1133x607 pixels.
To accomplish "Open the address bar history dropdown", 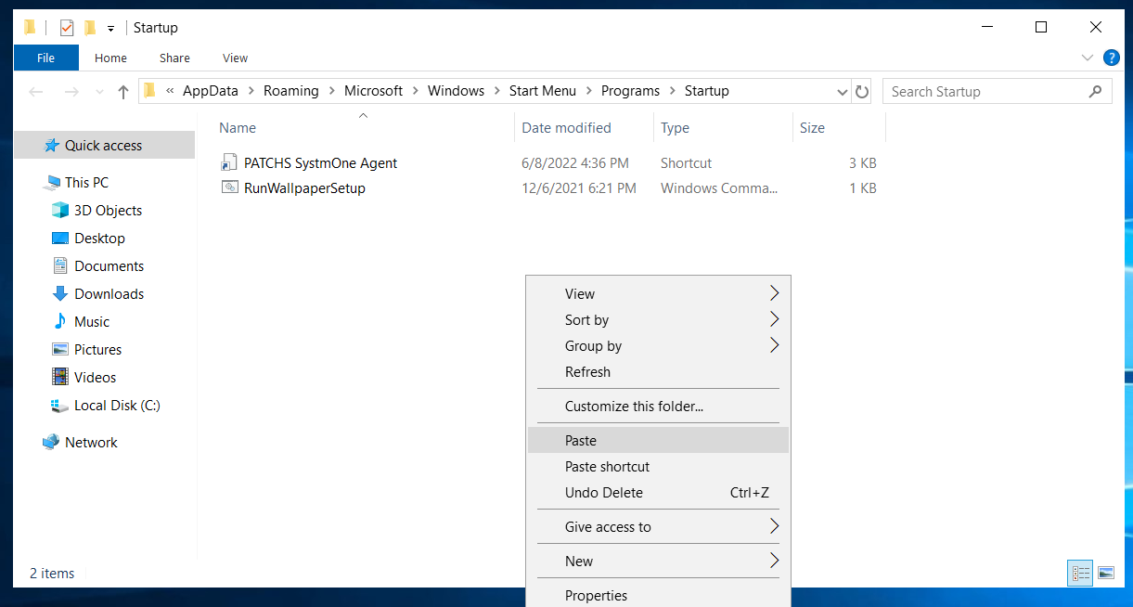I will (x=842, y=91).
